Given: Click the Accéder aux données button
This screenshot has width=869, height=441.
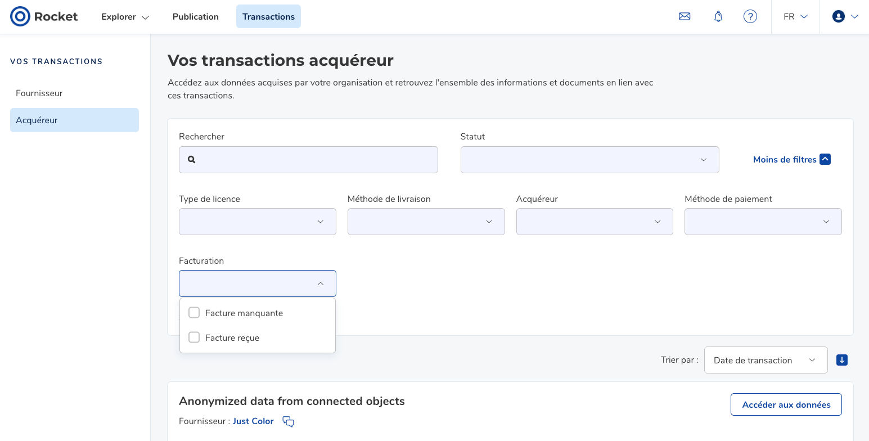Looking at the screenshot, I should (x=786, y=404).
